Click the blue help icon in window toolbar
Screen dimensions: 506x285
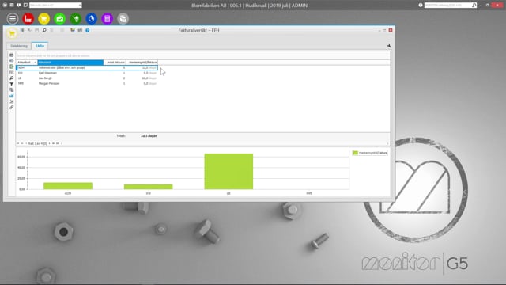[88, 30]
